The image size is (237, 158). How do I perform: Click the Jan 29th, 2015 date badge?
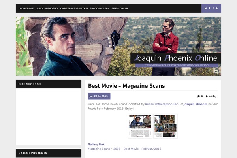click(x=99, y=96)
